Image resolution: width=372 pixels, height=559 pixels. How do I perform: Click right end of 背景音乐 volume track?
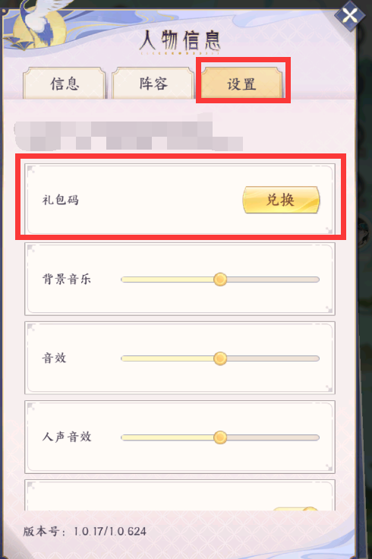tap(315, 279)
